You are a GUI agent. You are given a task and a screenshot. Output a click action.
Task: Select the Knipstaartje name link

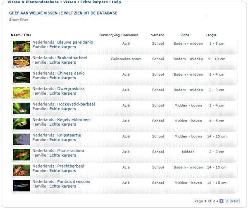coord(69,135)
